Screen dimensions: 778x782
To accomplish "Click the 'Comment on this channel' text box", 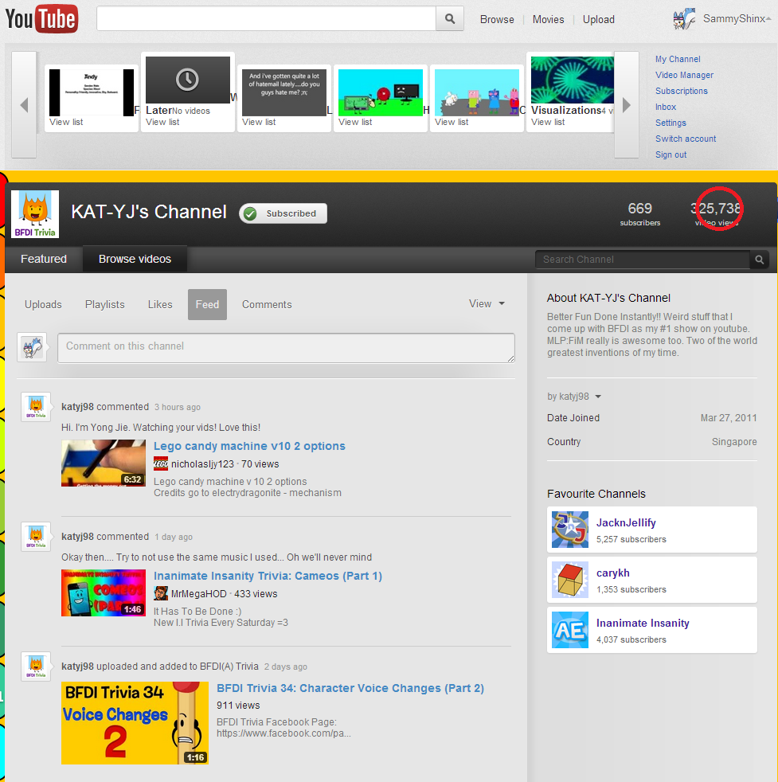I will coord(286,348).
